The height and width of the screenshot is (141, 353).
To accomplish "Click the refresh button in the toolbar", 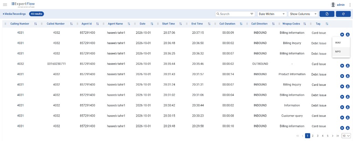I will [x=343, y=14].
